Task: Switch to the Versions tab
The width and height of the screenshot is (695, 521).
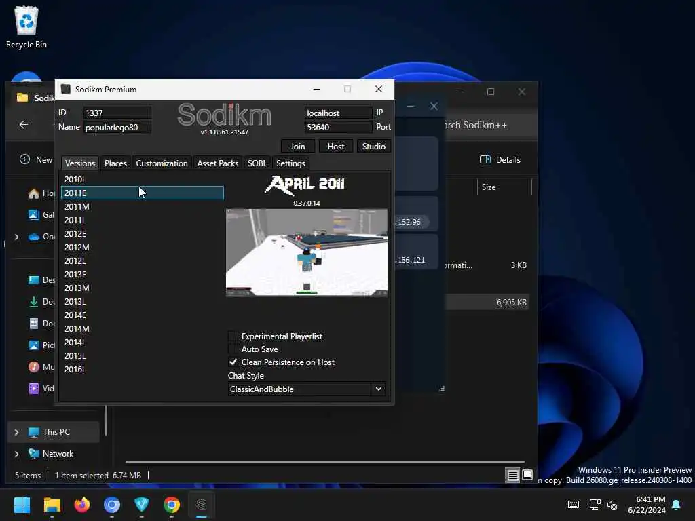Action: point(80,163)
